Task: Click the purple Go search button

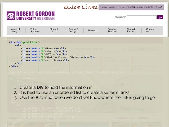Action: click(x=160, y=17)
